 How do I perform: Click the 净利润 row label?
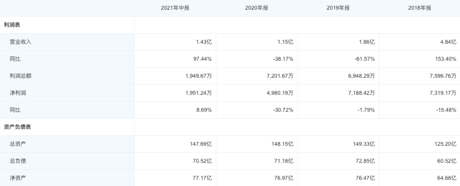[x=18, y=93]
